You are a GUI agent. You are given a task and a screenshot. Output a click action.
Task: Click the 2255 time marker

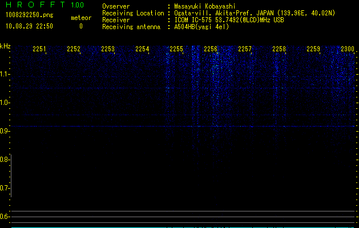(176, 49)
